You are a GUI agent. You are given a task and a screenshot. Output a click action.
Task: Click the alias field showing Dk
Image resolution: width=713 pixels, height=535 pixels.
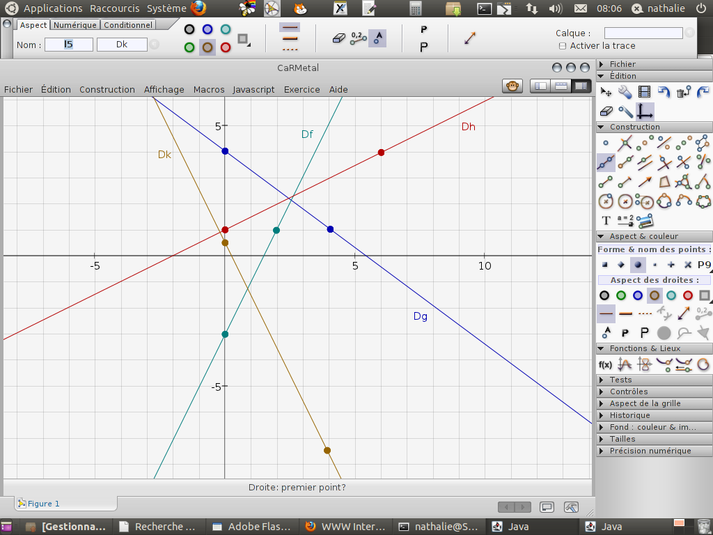click(x=122, y=45)
